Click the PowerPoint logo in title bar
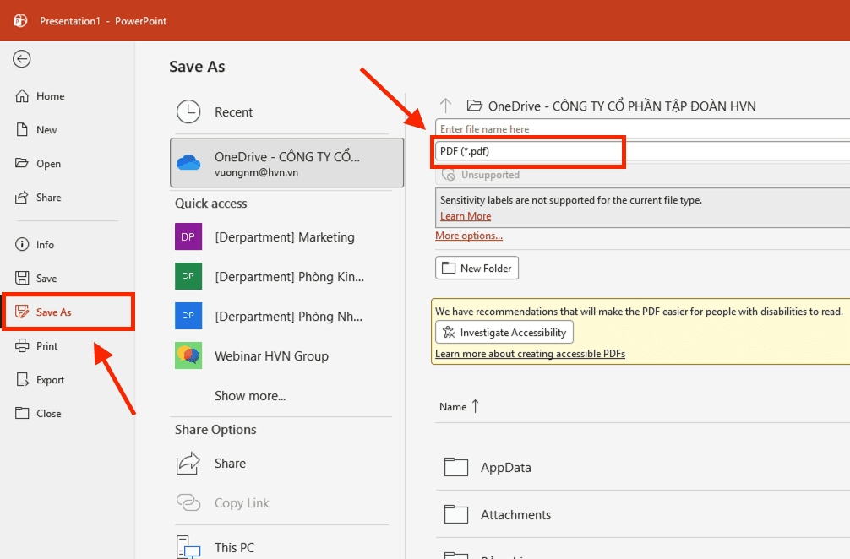This screenshot has width=850, height=559. (x=20, y=20)
